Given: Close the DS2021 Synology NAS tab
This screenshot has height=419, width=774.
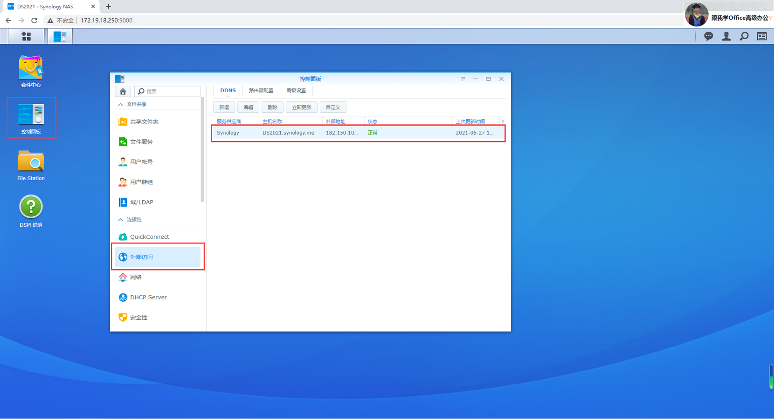Looking at the screenshot, I should coord(93,7).
